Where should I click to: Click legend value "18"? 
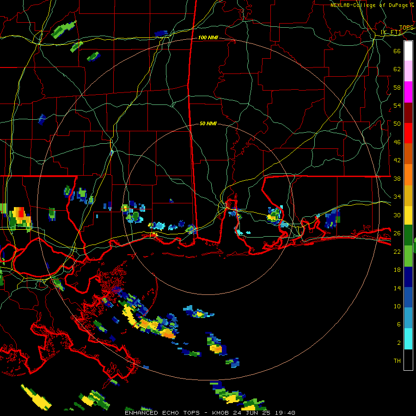tap(397, 270)
